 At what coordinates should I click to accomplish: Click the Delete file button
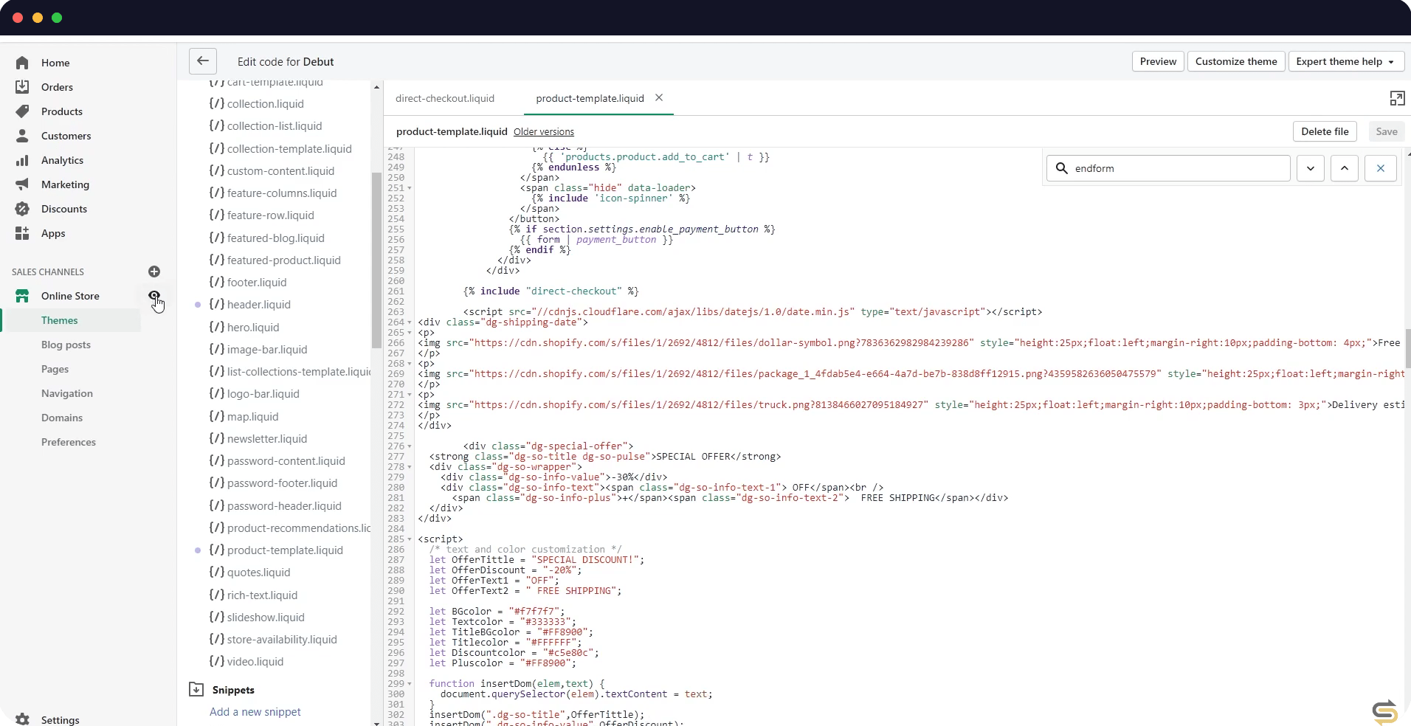1325,131
